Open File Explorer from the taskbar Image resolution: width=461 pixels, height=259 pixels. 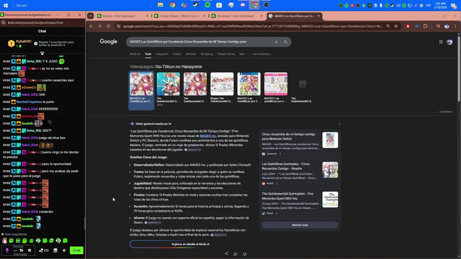click(160, 5)
